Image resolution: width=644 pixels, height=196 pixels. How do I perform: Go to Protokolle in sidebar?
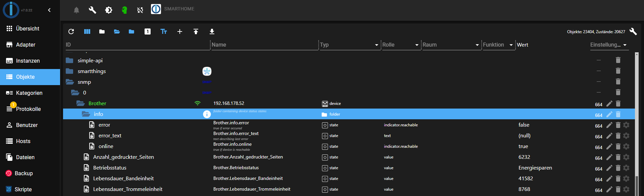tap(28, 109)
